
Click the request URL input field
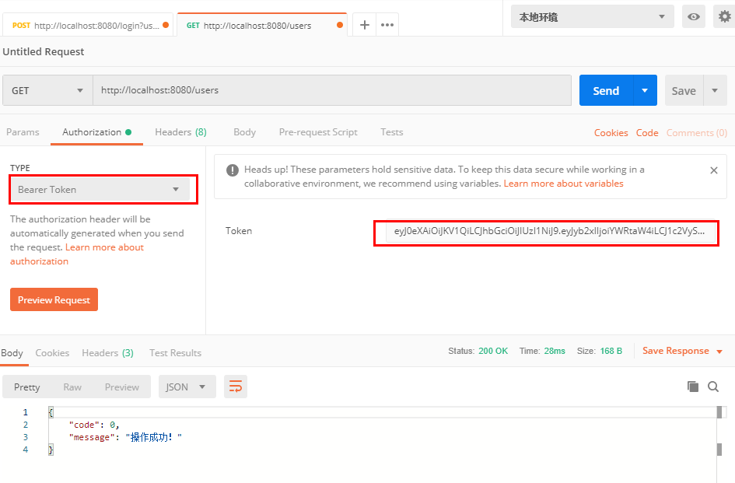[x=332, y=90]
